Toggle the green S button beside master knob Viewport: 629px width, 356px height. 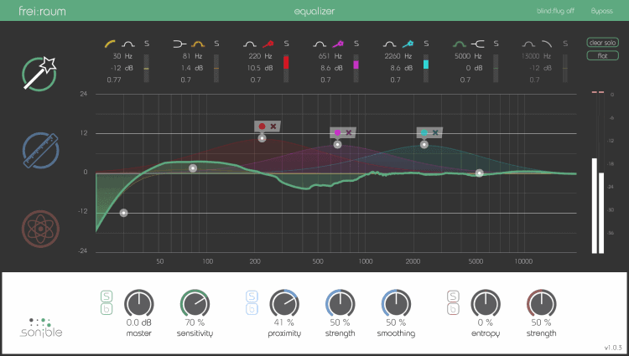(x=107, y=297)
